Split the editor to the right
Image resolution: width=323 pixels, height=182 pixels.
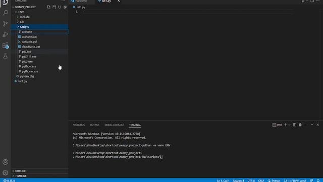(x=312, y=1)
